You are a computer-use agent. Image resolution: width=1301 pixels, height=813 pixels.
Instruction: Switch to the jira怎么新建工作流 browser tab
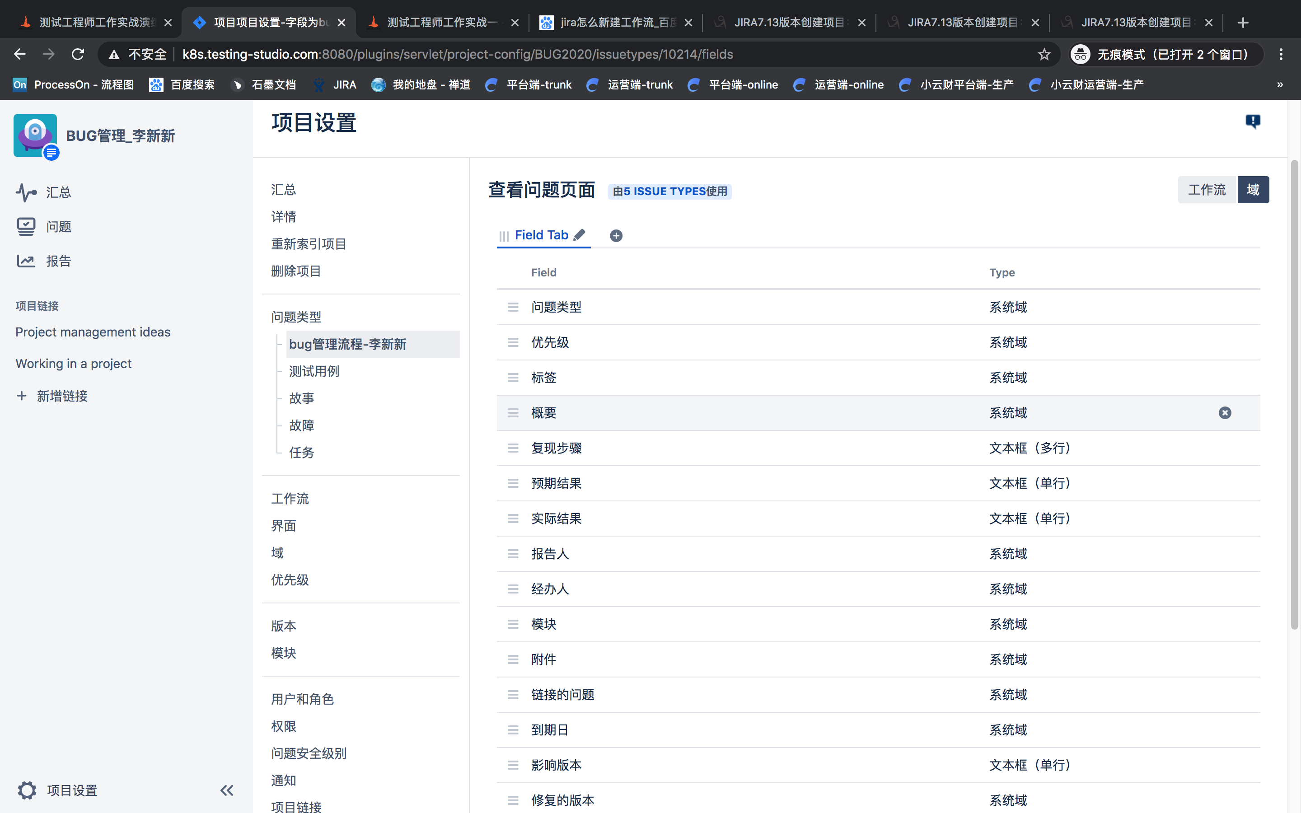click(x=616, y=23)
